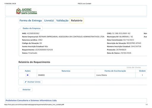Switch to the Livro(s) tab

[49, 21]
